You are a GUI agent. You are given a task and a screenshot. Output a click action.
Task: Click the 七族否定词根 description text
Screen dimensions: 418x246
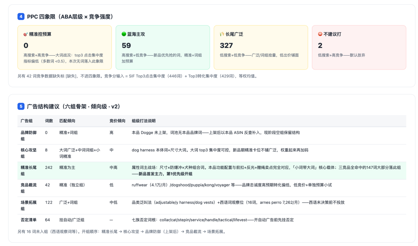213,220
